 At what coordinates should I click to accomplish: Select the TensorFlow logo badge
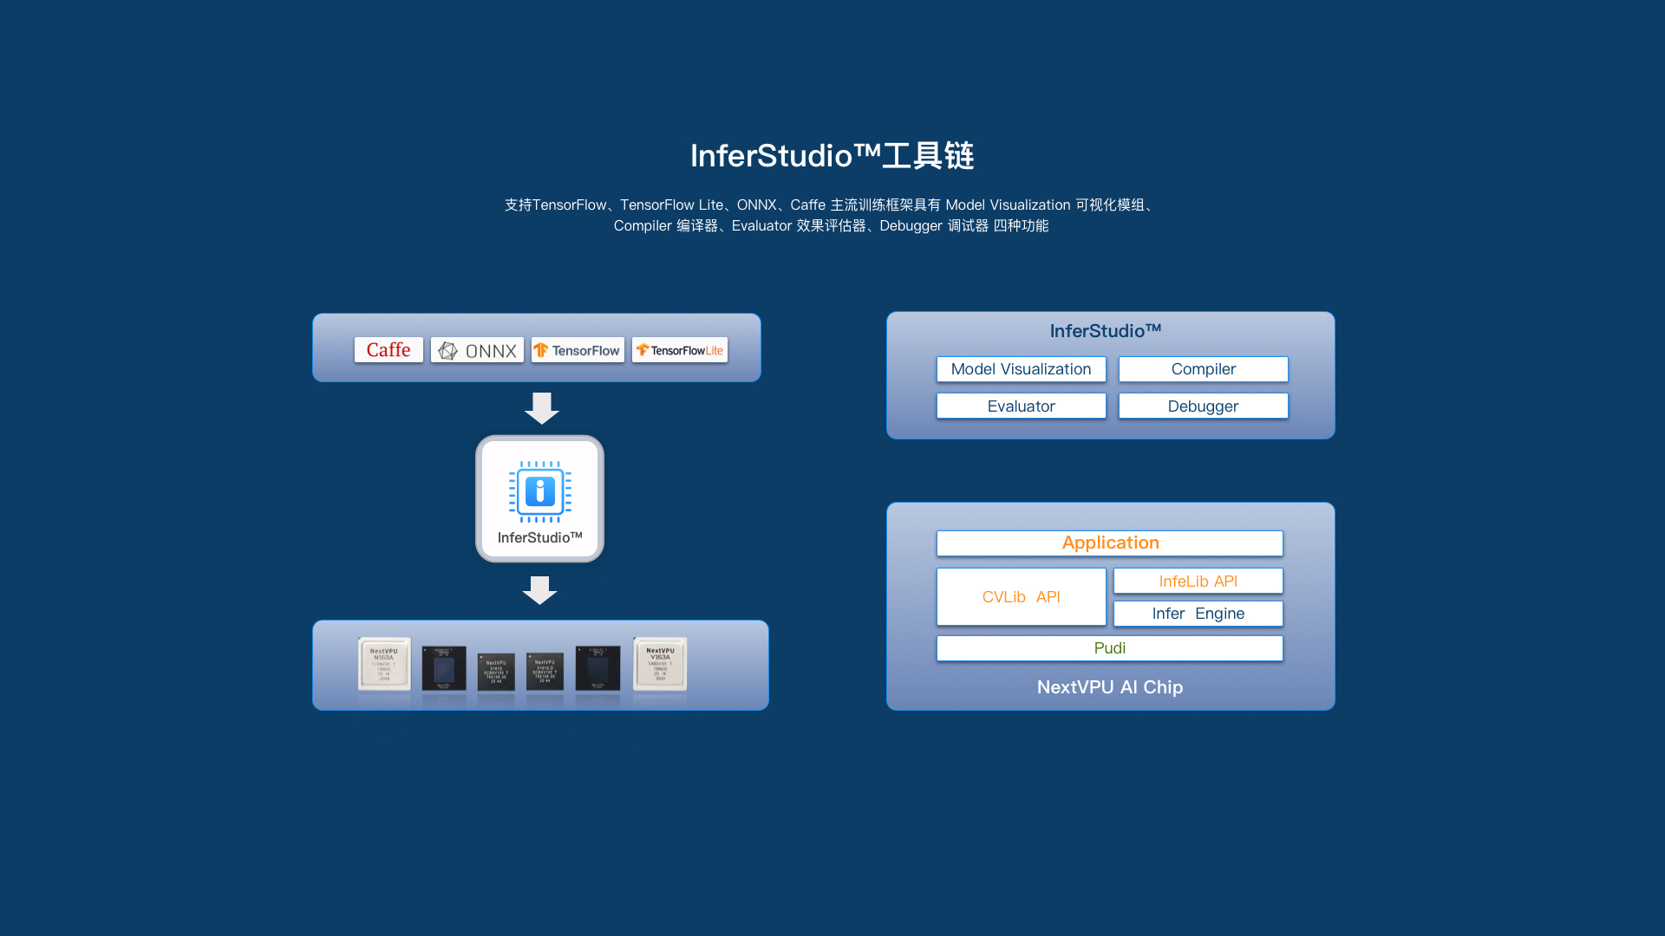(578, 350)
